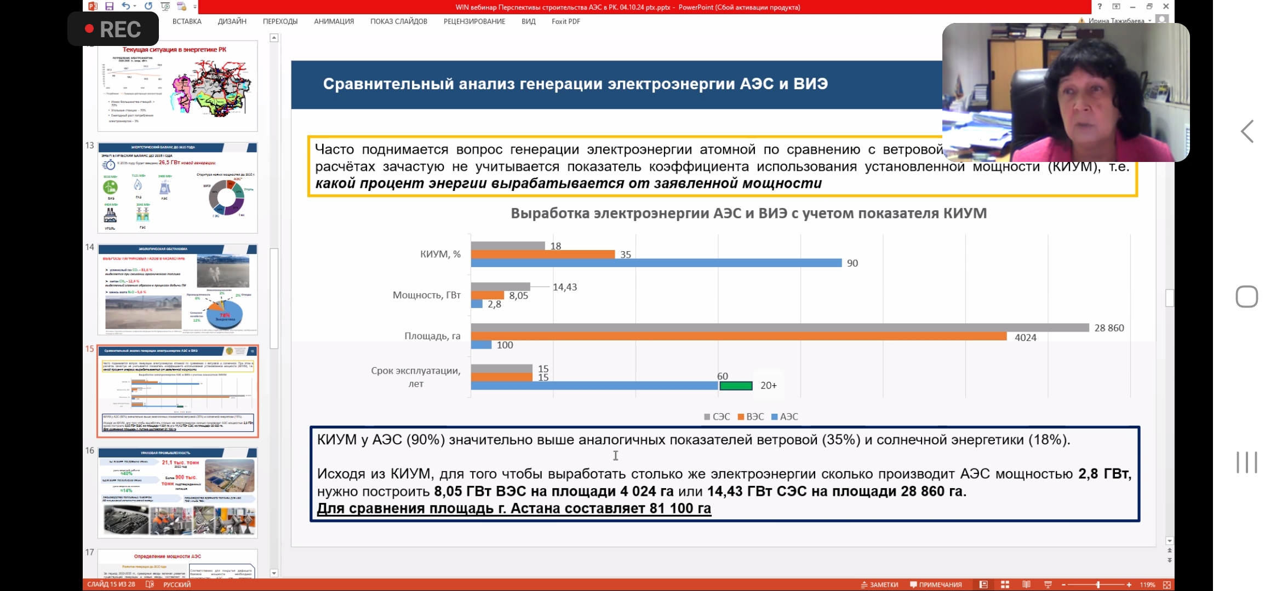Open the ПОКАЗ СЛАЙДОВ tab
Screen dimensions: 1282x591
[398, 21]
